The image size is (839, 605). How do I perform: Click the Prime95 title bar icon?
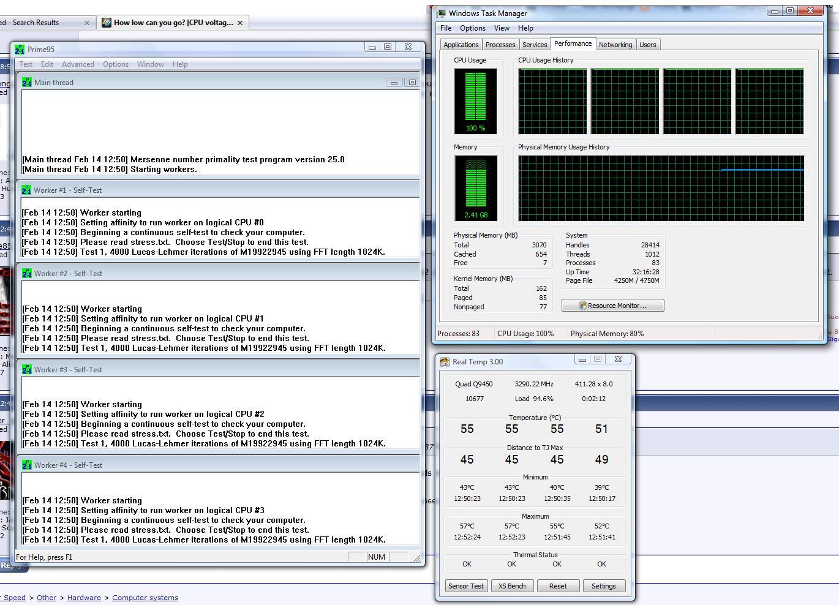click(20, 50)
